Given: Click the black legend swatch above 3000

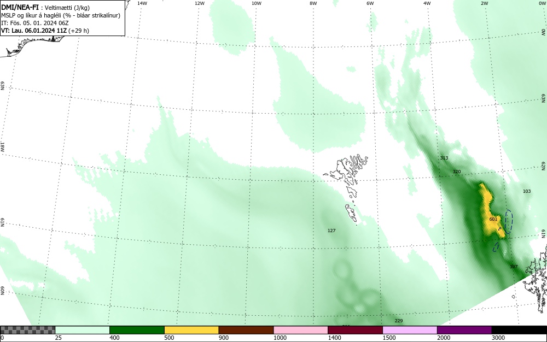Looking at the screenshot, I should click(x=519, y=330).
